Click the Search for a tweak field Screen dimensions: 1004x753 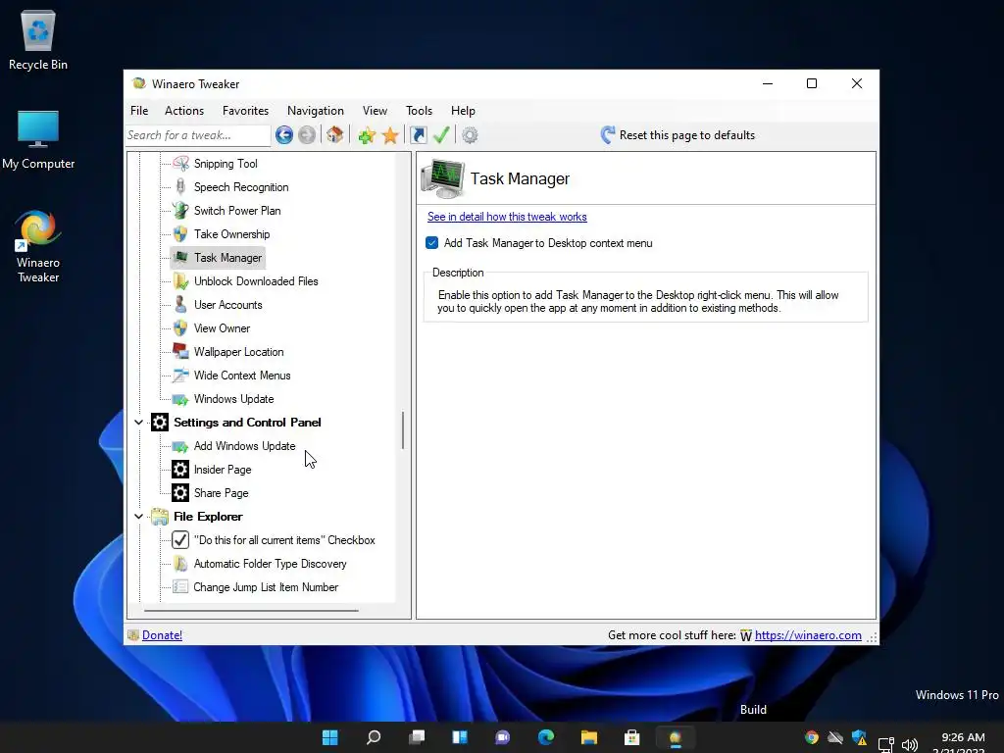(x=198, y=135)
